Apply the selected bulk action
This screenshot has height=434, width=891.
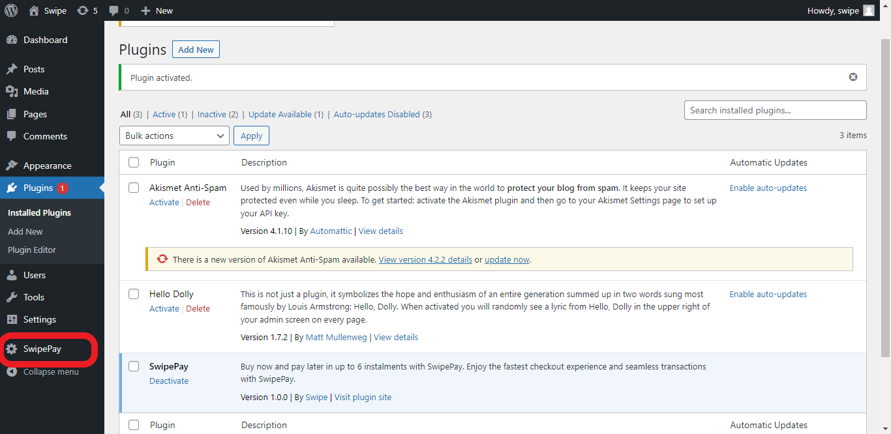(x=251, y=136)
